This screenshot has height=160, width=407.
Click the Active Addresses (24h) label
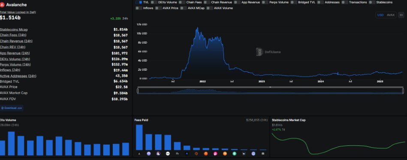(18, 76)
